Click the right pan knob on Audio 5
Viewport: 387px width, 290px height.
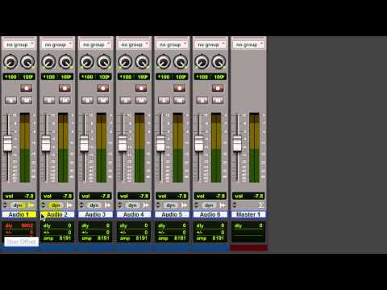coord(181,62)
